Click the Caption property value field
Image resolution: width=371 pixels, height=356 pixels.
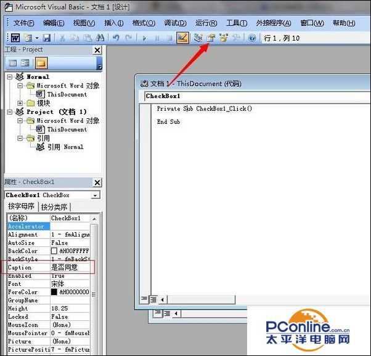71,268
